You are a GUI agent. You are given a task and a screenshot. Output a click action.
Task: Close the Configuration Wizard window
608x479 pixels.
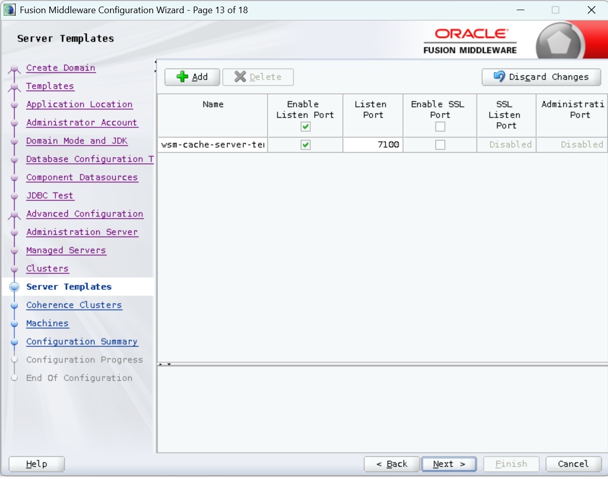(x=591, y=10)
